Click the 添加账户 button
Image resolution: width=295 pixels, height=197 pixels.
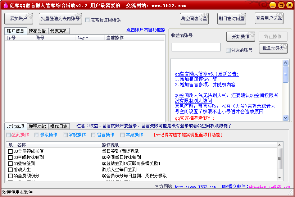pyautogui.click(x=19, y=19)
